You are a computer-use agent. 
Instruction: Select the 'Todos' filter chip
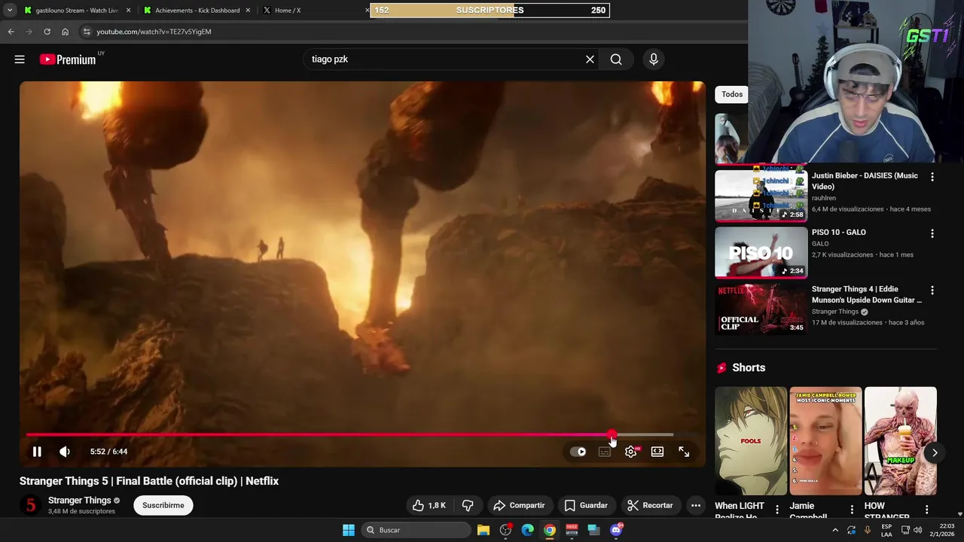pyautogui.click(x=731, y=94)
